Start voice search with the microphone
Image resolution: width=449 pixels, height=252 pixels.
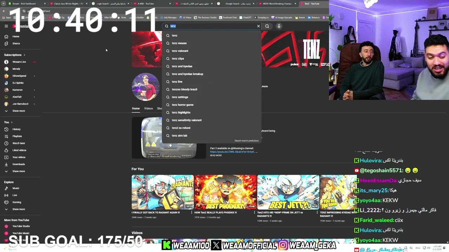pyautogui.click(x=279, y=26)
